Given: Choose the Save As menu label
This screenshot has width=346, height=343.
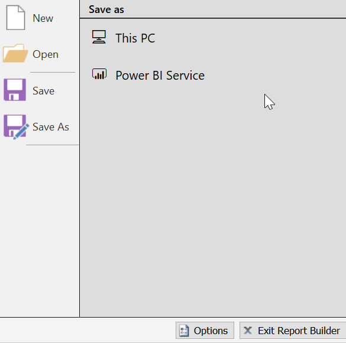Looking at the screenshot, I should coord(51,127).
